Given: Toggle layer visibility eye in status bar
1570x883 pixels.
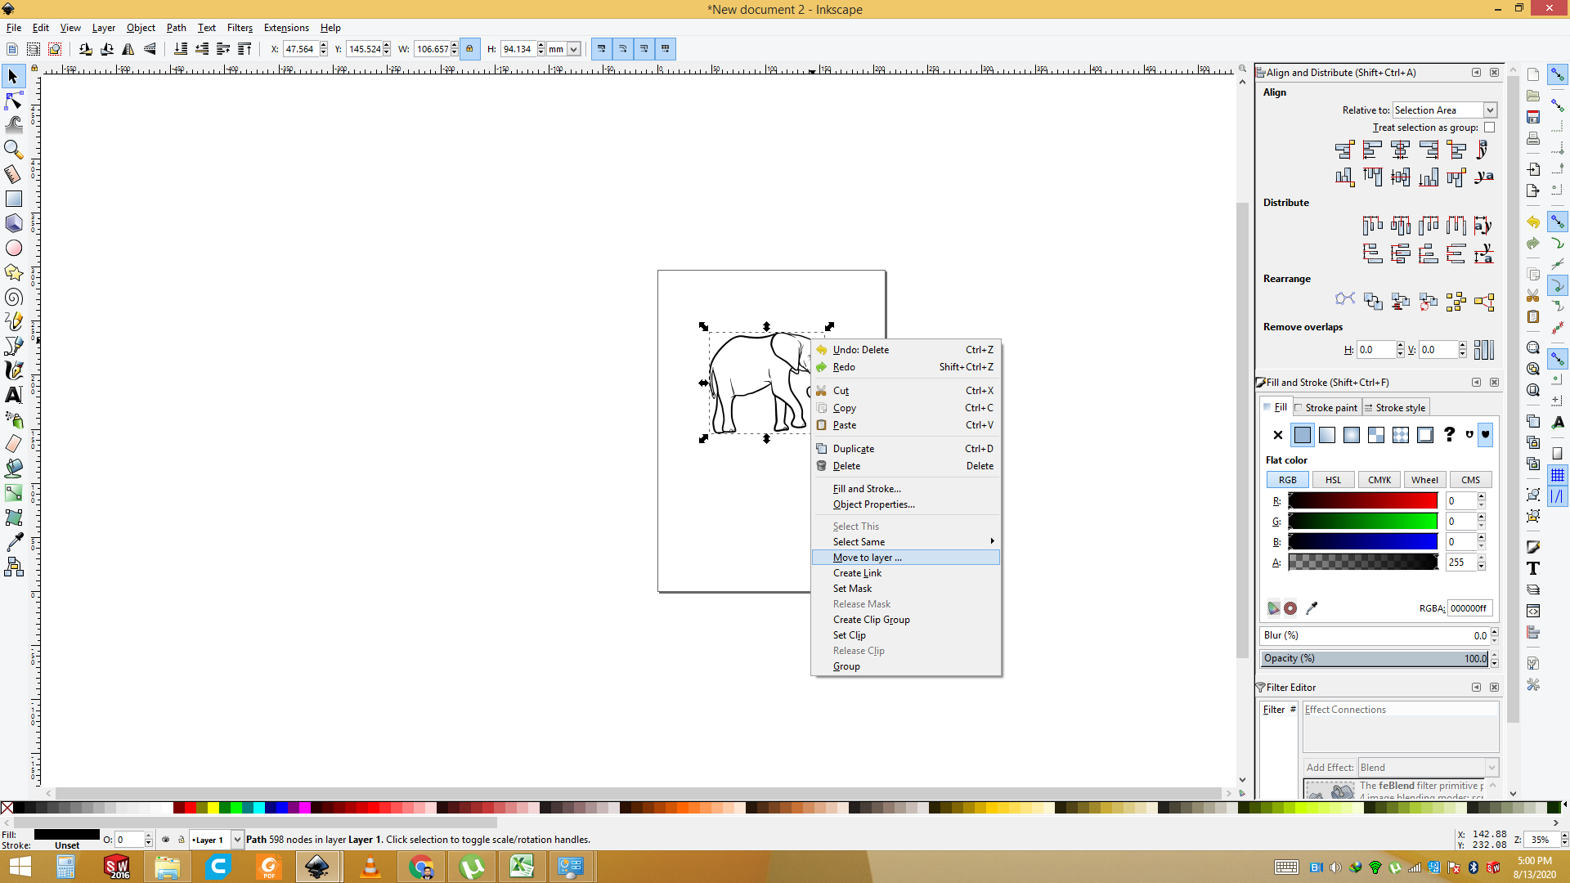Looking at the screenshot, I should pyautogui.click(x=166, y=840).
